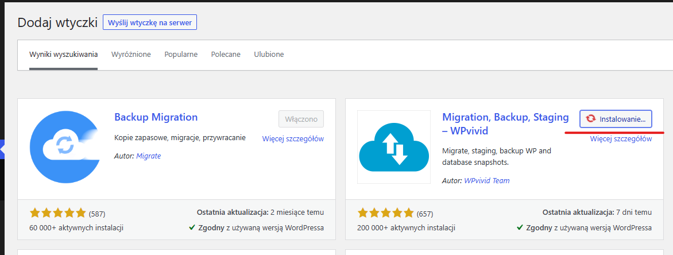This screenshot has width=673, height=255.
Task: Click the Instalowanie... button for WPvivid
Action: point(616,119)
